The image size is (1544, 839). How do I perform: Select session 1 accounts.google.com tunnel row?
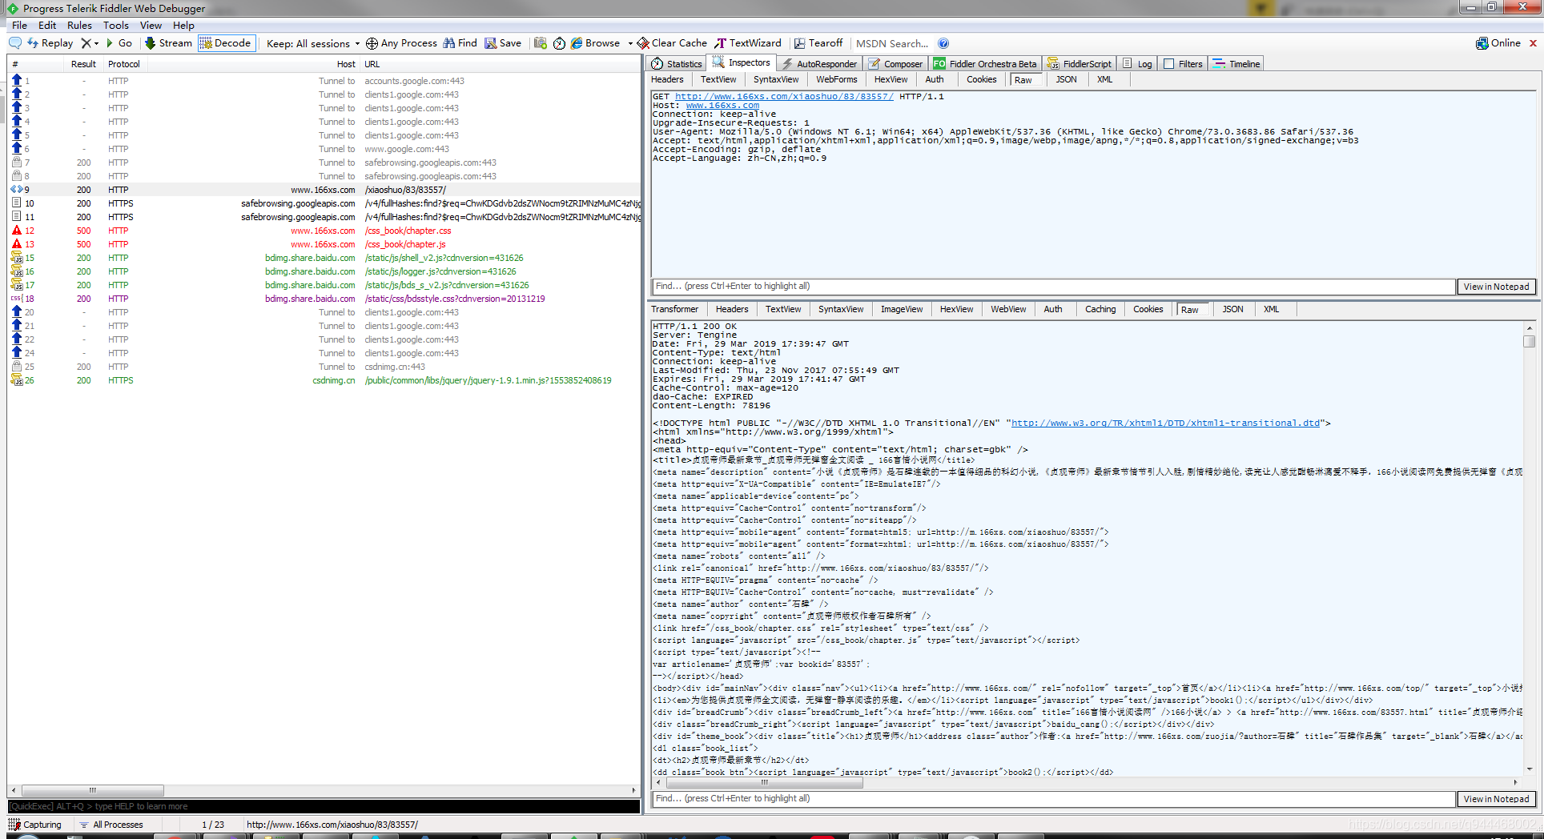[324, 81]
